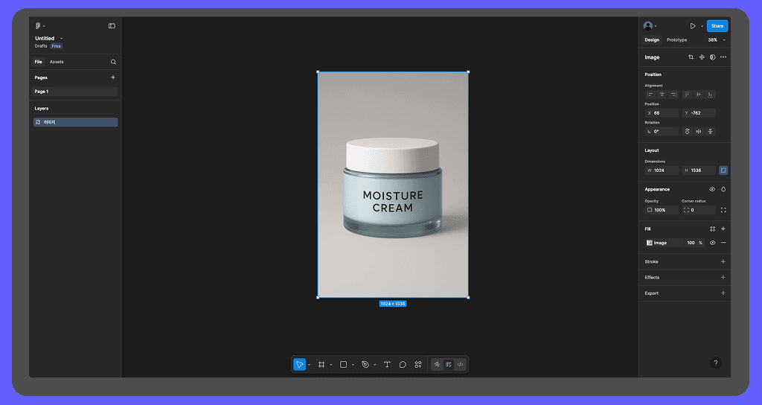Click the create component icon
762x405 pixels.
pyautogui.click(x=702, y=57)
